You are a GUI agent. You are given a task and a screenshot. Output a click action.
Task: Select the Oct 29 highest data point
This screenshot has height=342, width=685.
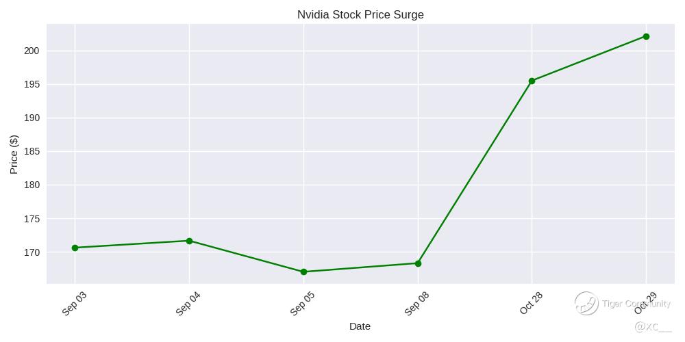pyautogui.click(x=646, y=36)
